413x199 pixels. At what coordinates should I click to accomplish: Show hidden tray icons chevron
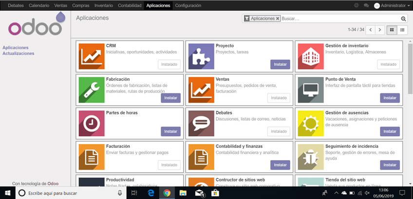click(337, 193)
